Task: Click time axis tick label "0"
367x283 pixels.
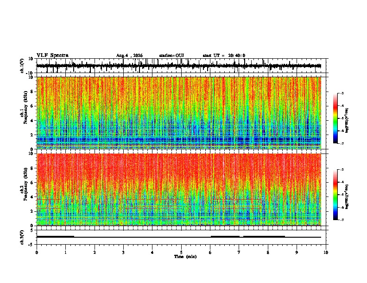Action: [37, 252]
